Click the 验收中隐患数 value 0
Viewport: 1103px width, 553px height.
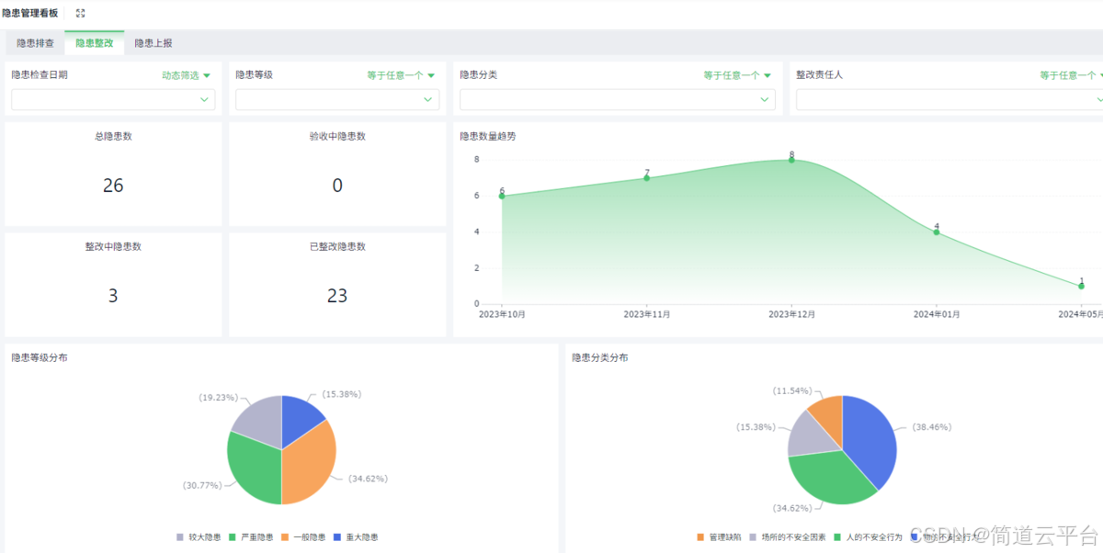click(337, 186)
